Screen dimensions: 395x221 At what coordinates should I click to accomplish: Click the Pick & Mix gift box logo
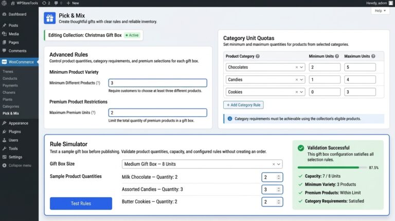(49, 18)
